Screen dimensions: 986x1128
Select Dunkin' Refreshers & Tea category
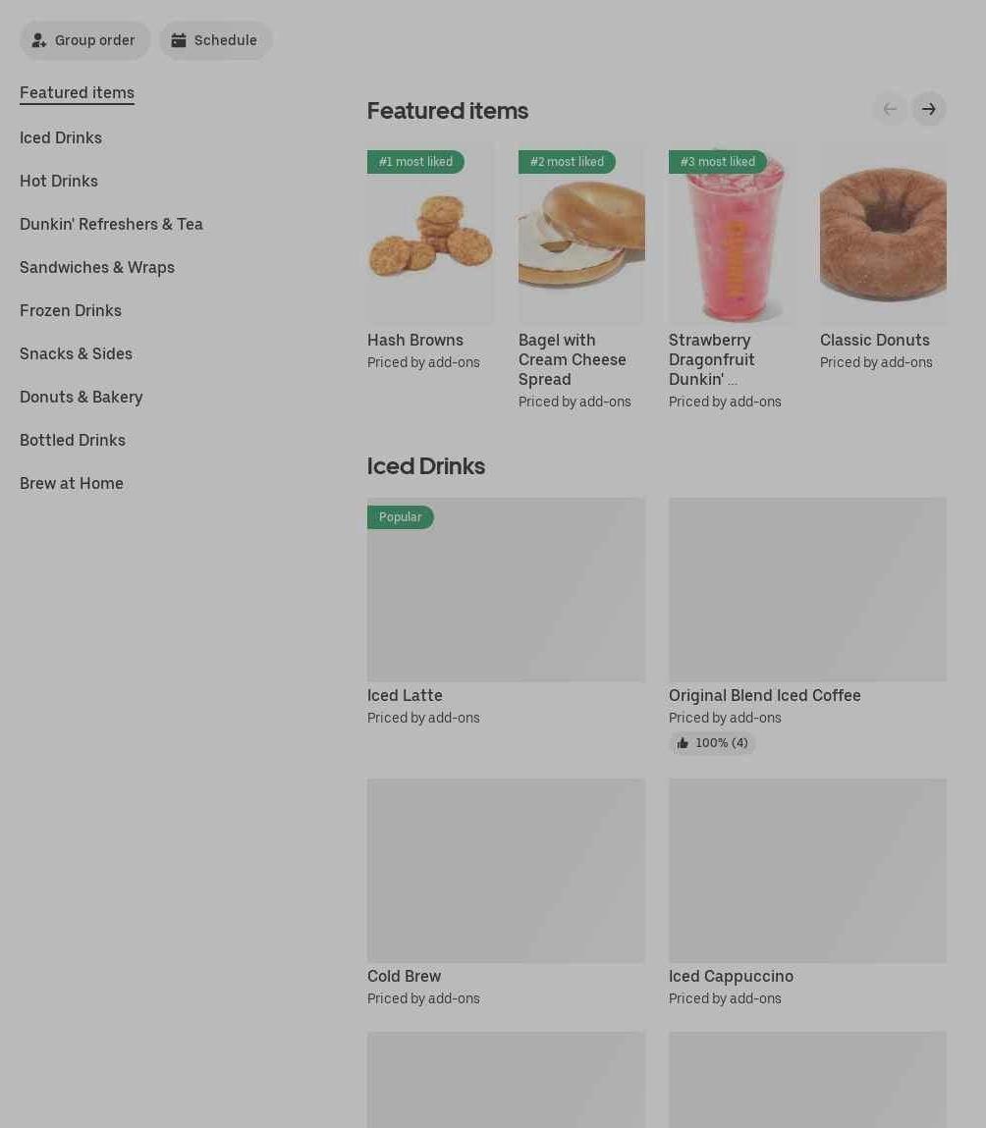click(x=112, y=225)
